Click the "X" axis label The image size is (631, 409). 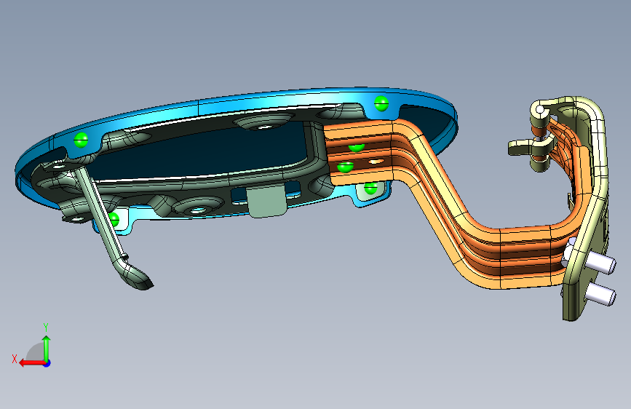15,359
